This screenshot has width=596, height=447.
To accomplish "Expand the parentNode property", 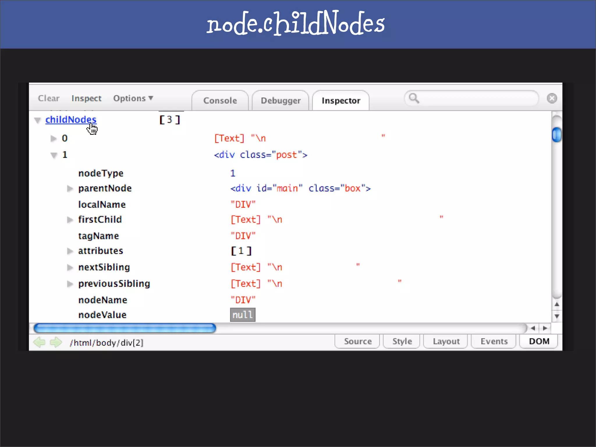I will click(x=70, y=189).
